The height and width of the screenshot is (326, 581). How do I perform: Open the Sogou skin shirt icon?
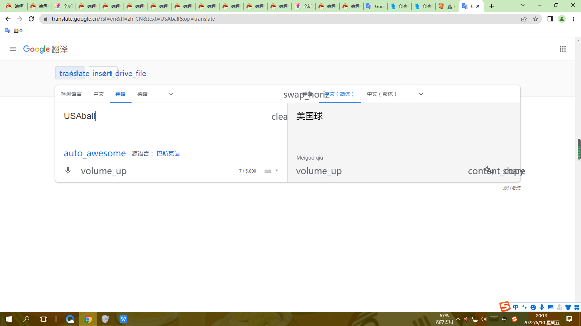[568, 307]
